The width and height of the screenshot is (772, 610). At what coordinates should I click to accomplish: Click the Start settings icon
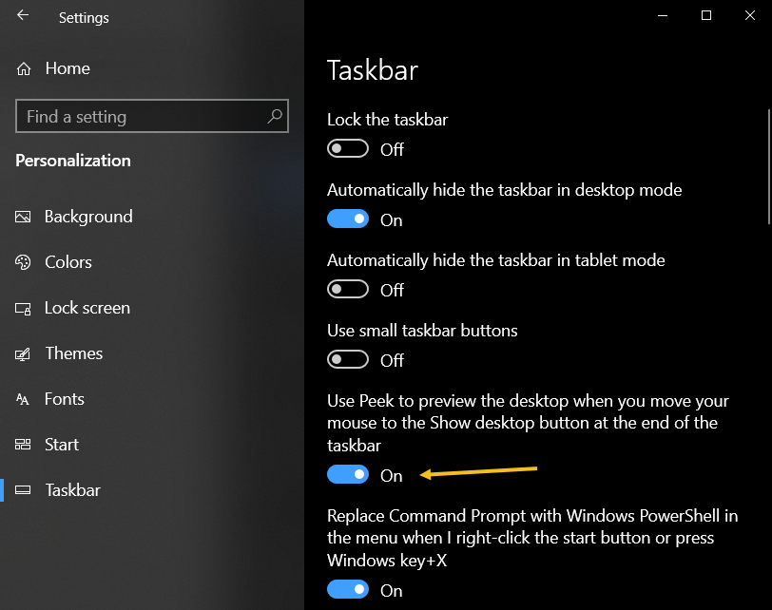(x=23, y=445)
